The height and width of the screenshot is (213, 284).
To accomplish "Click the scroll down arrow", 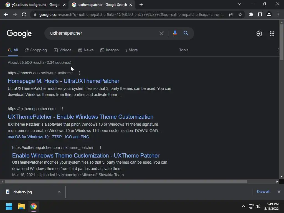I will coord(282,177).
